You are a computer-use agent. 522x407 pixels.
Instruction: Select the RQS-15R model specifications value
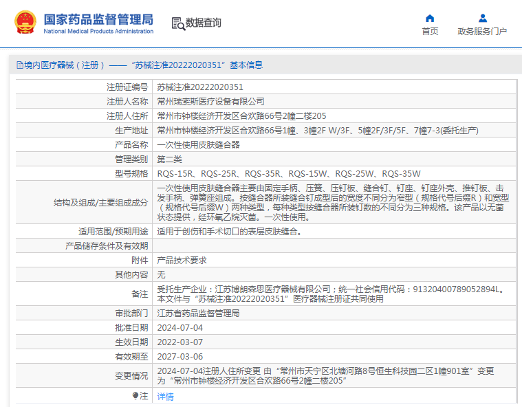289,174
